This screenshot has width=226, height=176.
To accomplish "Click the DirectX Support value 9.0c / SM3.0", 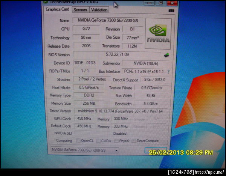I will (x=154, y=80).
